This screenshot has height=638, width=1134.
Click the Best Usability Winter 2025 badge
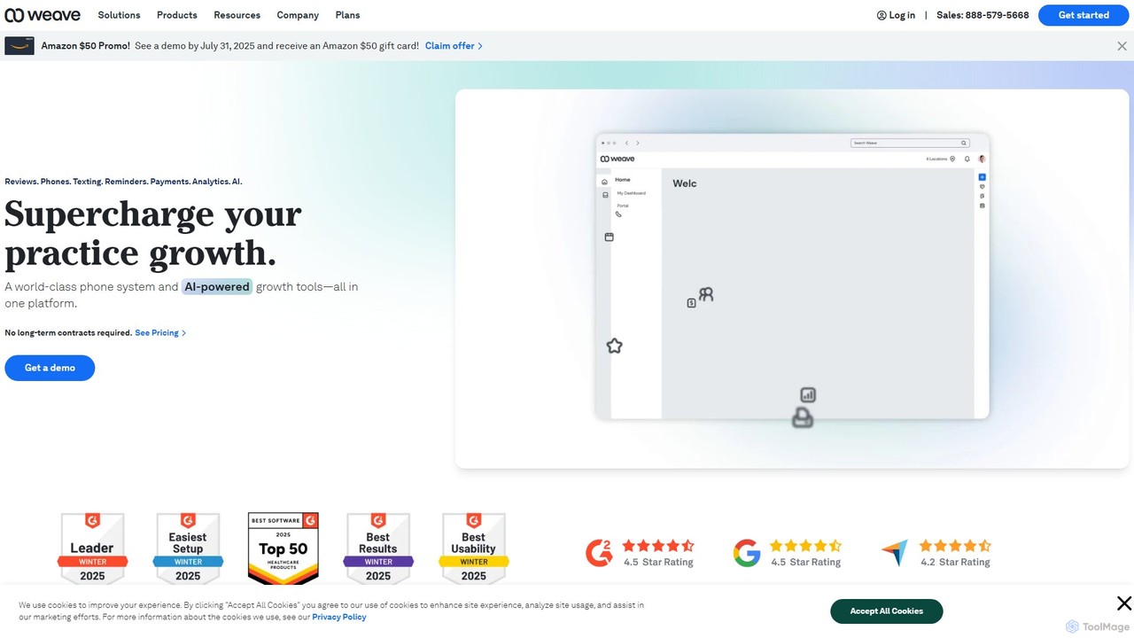[474, 549]
